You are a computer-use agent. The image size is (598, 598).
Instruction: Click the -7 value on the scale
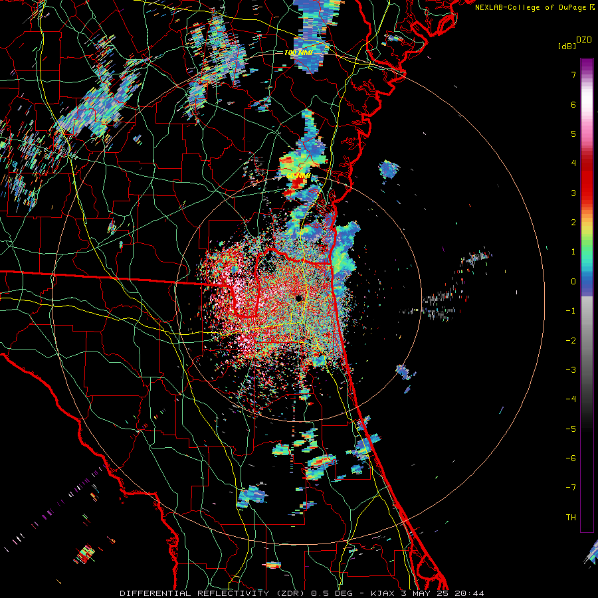[571, 488]
